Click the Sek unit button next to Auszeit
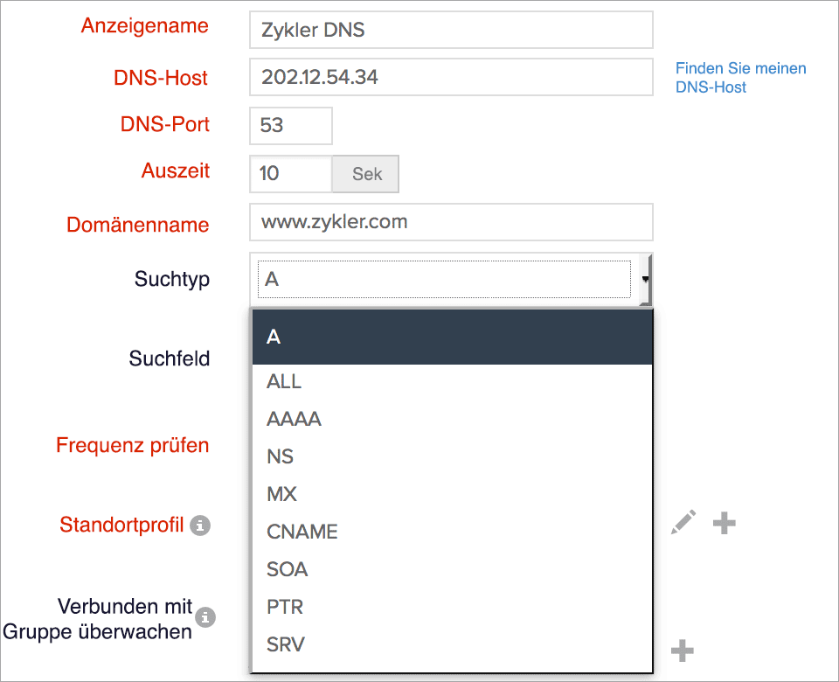The height and width of the screenshot is (682, 839). click(365, 174)
